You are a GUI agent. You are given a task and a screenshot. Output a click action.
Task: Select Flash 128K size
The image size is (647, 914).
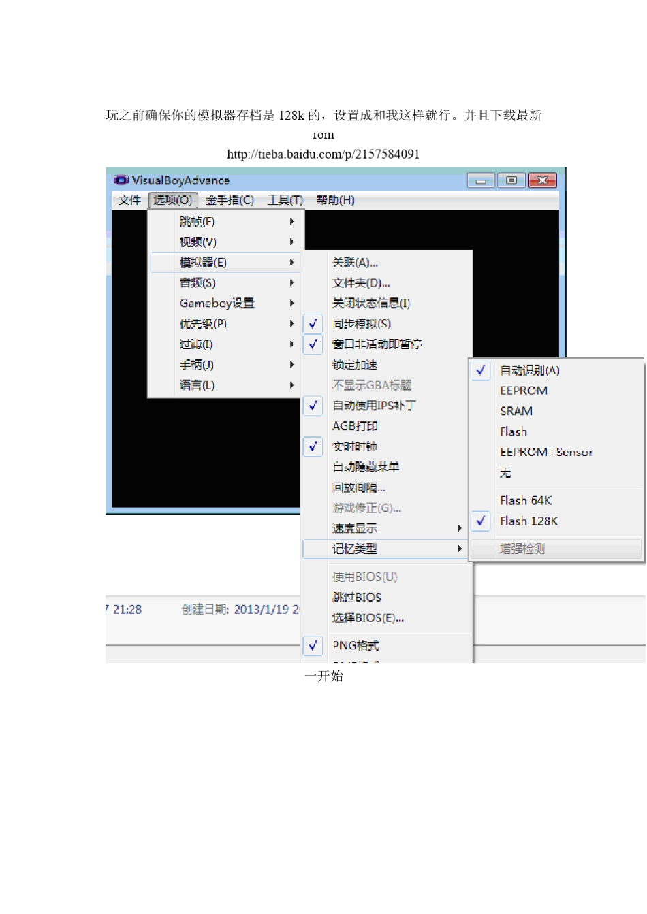click(x=556, y=521)
